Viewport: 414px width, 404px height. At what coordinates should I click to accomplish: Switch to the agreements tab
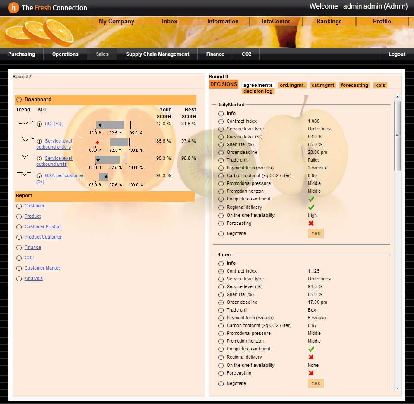tap(258, 85)
